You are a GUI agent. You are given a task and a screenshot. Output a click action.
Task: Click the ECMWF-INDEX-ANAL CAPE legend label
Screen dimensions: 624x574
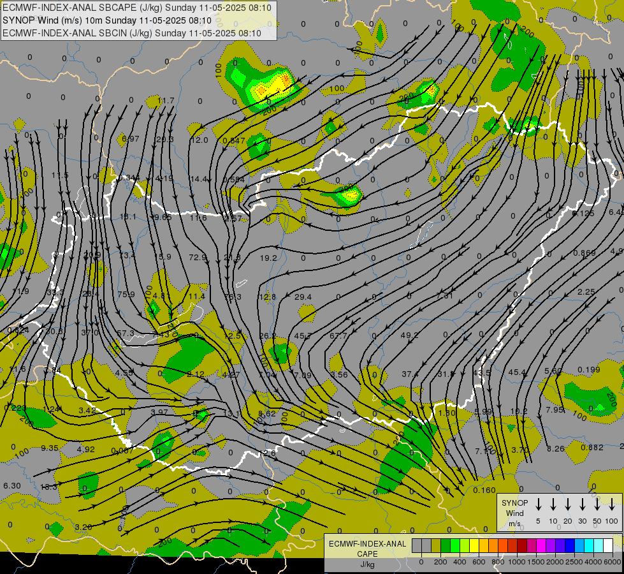coord(367,548)
